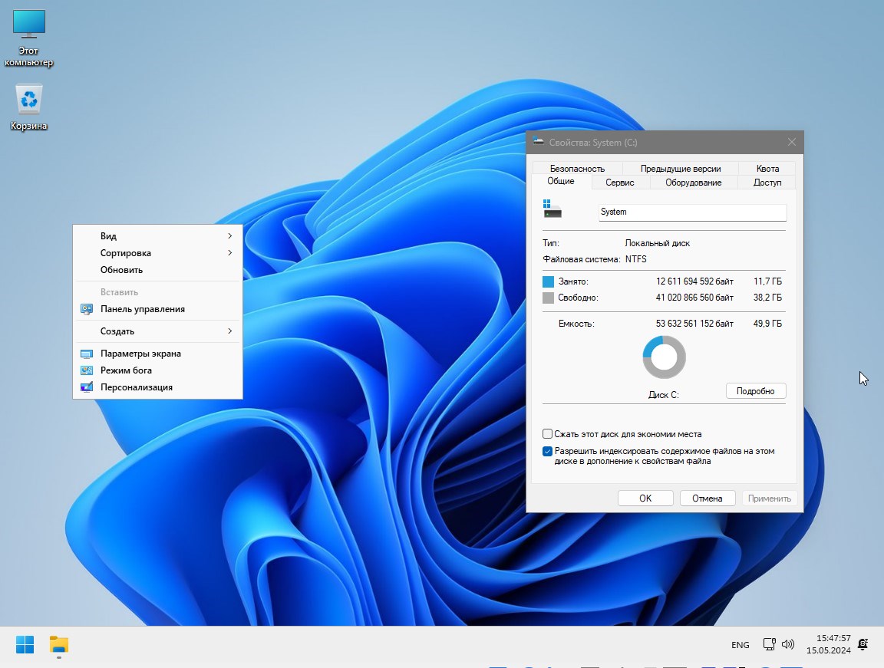This screenshot has height=668, width=884.
Task: Select Обновить from the context menu
Action: [122, 269]
